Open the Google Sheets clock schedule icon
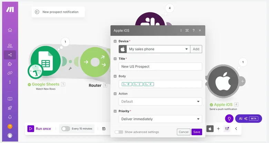Screen dimensions: 269x143 35,71
